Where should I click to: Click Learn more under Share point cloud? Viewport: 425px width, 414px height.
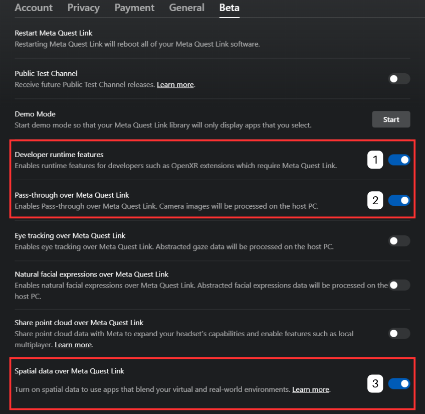click(73, 345)
